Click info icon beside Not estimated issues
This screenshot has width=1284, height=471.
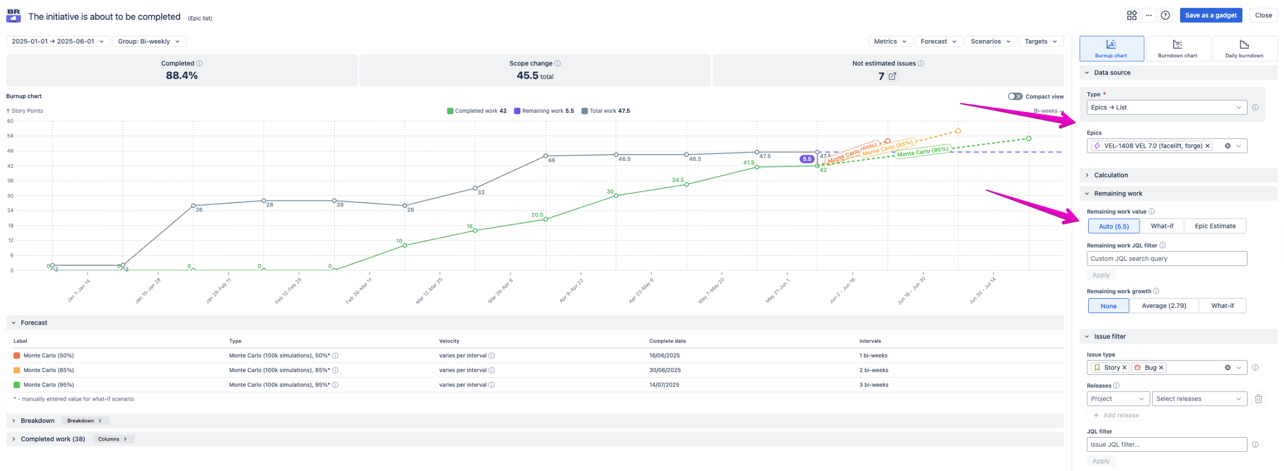921,63
